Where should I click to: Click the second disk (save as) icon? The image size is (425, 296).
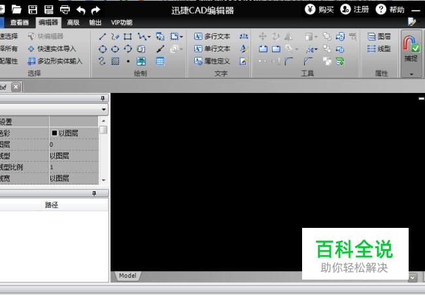click(49, 10)
